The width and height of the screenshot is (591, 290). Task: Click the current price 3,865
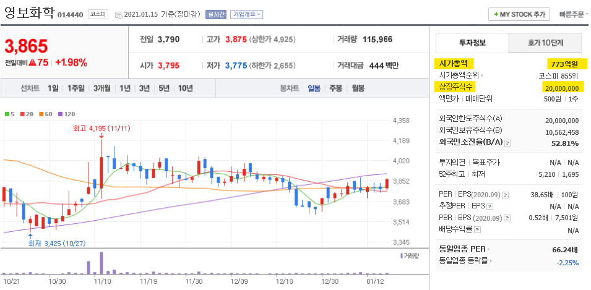(x=26, y=46)
